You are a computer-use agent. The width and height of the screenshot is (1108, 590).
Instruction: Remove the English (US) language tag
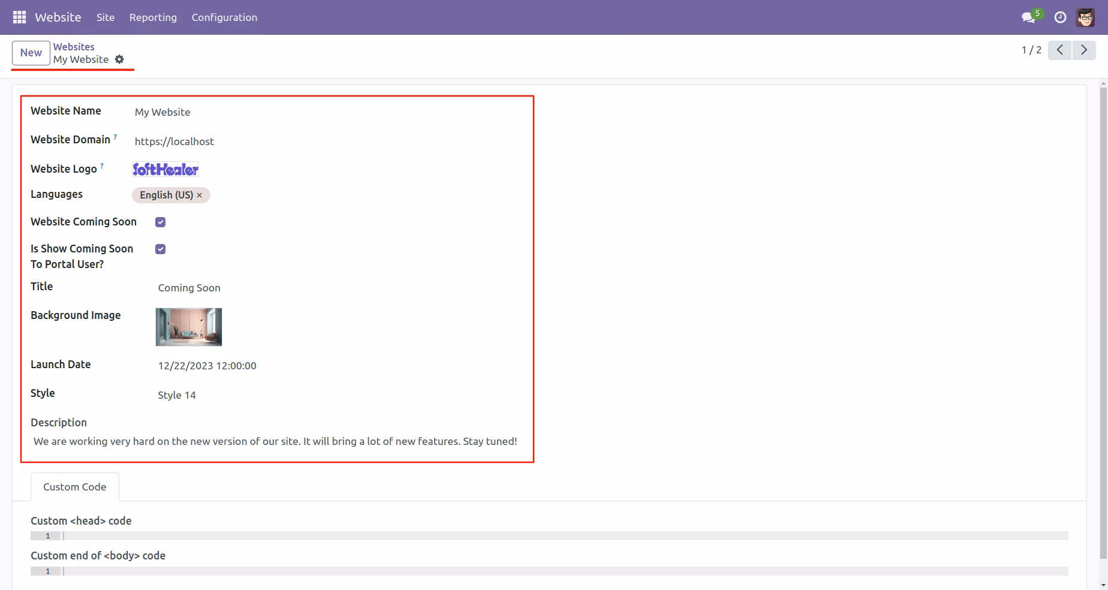(200, 195)
